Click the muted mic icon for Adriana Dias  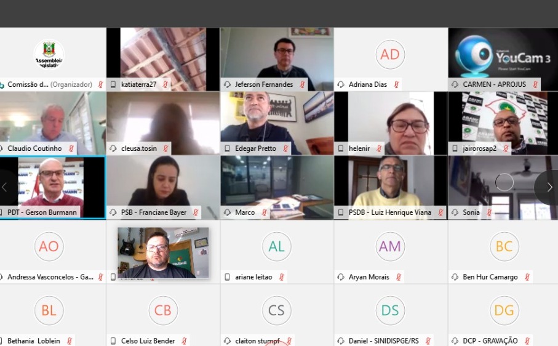coord(396,85)
